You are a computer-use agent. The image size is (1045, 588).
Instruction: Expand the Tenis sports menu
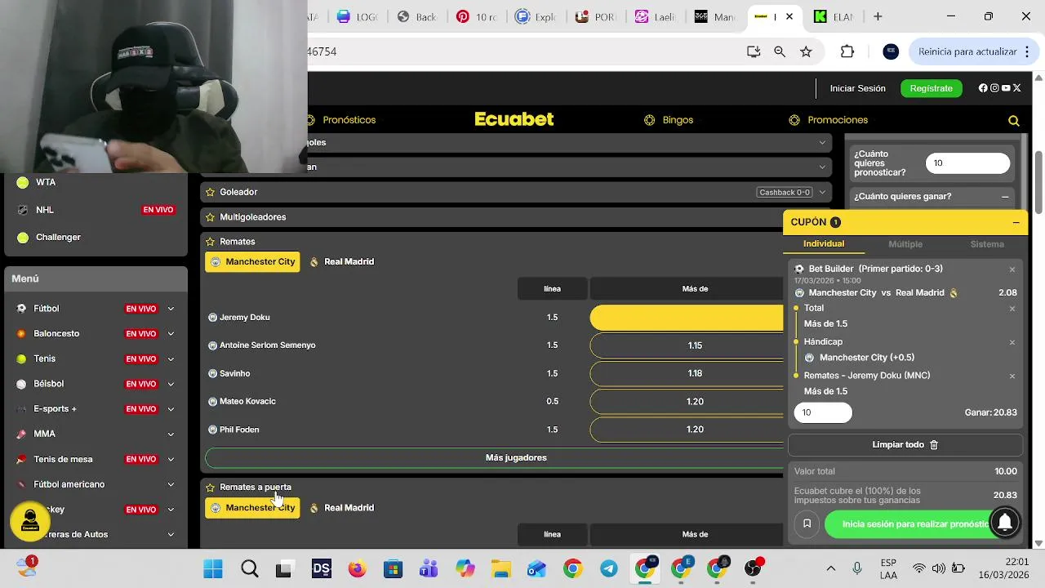pos(171,359)
